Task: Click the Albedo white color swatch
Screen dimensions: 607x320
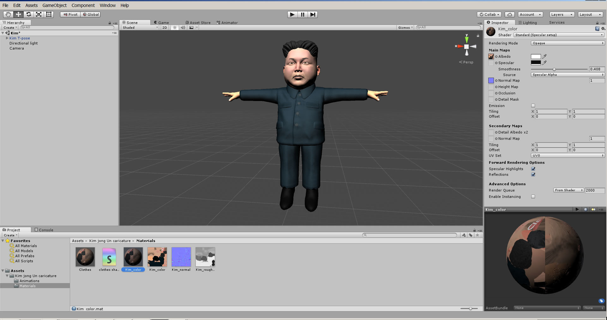Action: click(536, 56)
